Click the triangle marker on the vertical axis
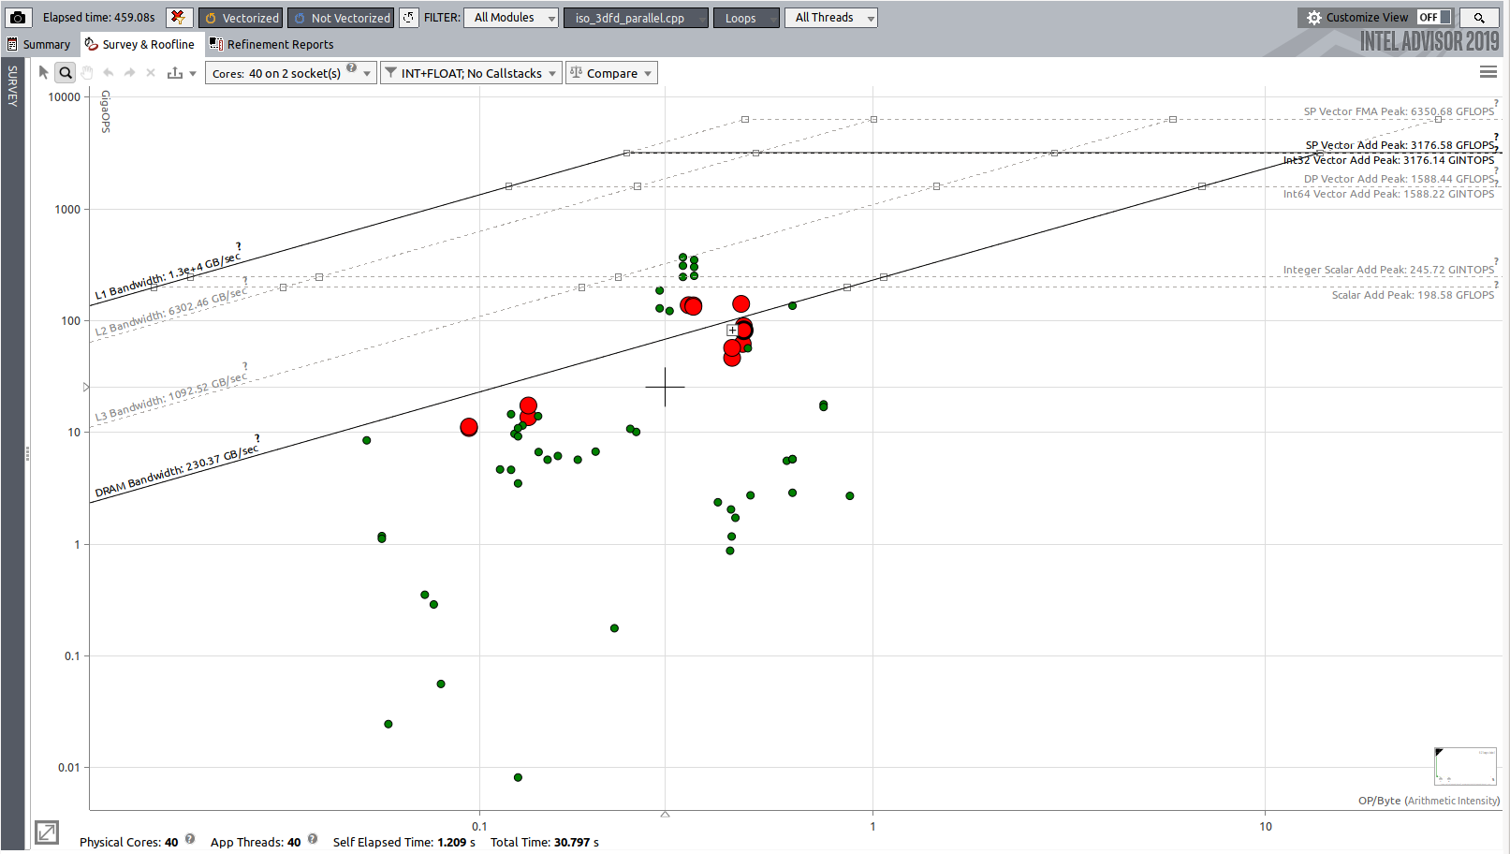This screenshot has width=1510, height=854. pos(86,387)
